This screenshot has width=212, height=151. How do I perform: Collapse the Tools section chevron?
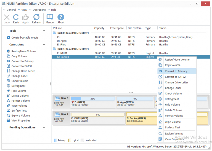44,31
